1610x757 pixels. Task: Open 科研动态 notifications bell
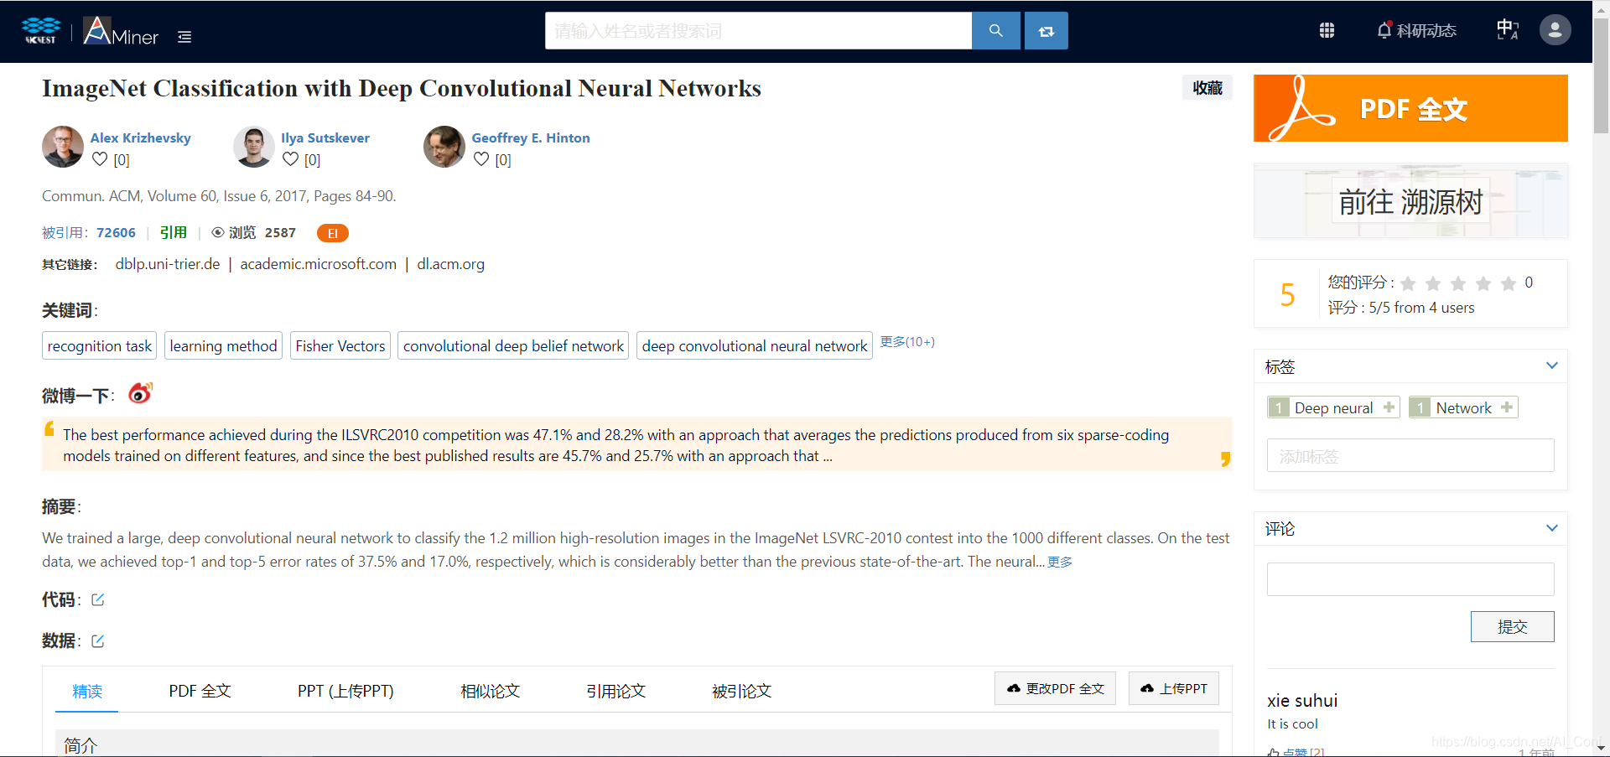click(x=1416, y=30)
